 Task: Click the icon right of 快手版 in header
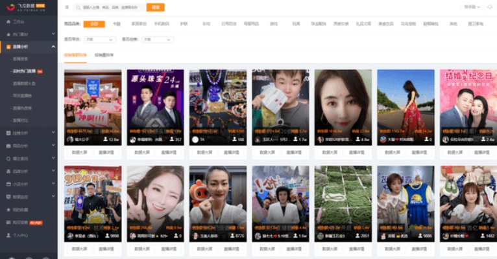[491, 7]
